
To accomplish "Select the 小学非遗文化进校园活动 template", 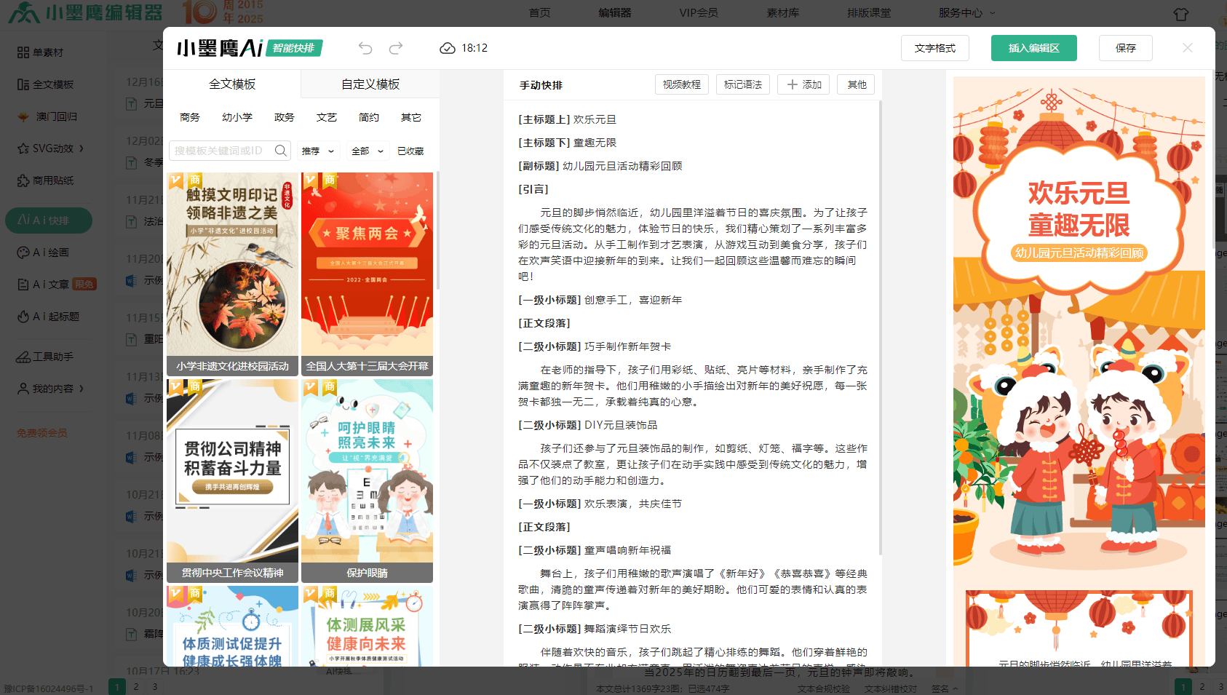I will coord(233,274).
